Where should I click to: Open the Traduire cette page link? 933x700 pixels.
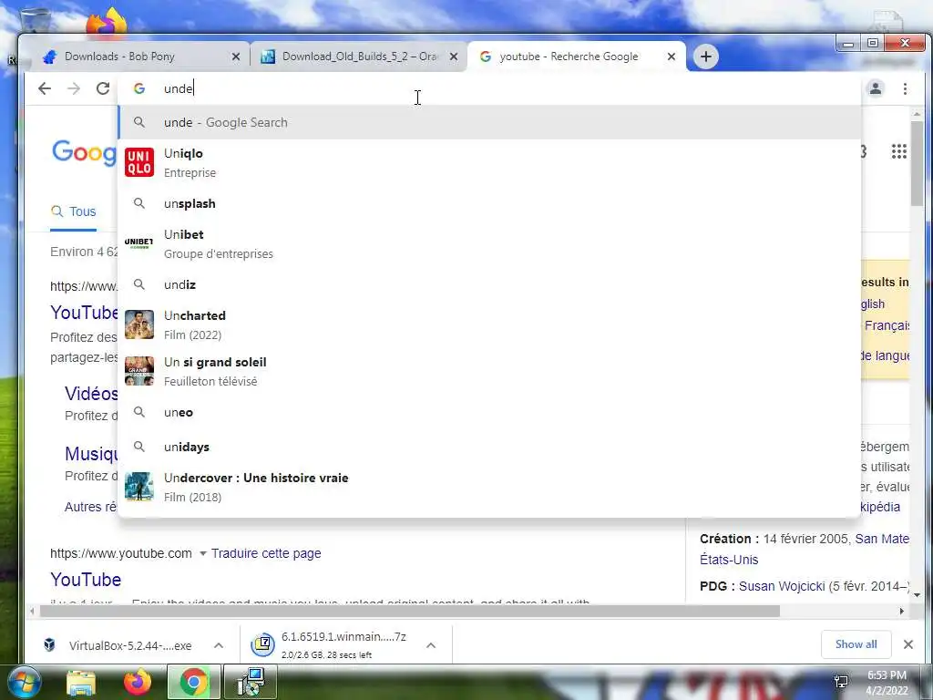point(266,553)
